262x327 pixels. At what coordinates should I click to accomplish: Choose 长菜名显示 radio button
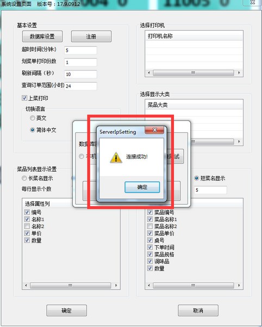[24, 178]
